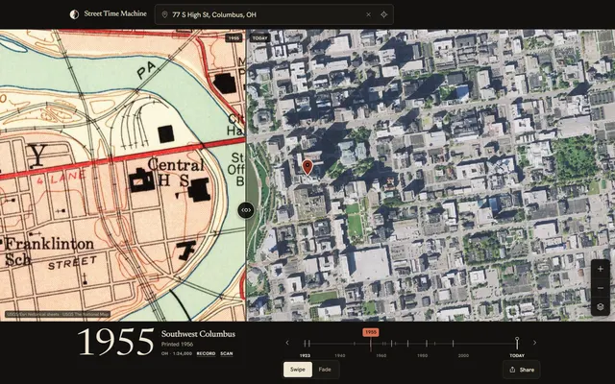The height and width of the screenshot is (384, 615).
Task: Open the SCAN link
Action: 227,353
